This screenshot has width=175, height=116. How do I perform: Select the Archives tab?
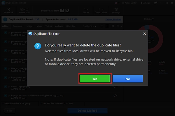[x=59, y=26]
